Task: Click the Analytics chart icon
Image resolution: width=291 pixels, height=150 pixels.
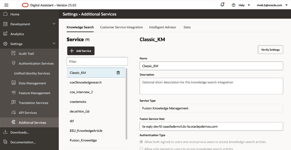Action: (x=5, y=33)
